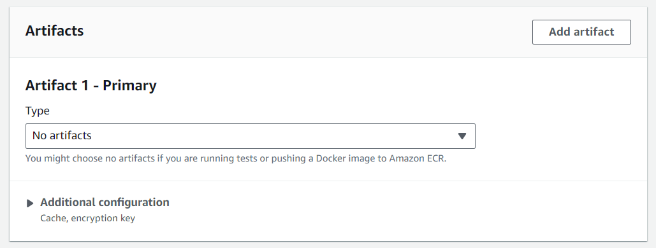Click the Add artifact button

pyautogui.click(x=581, y=32)
